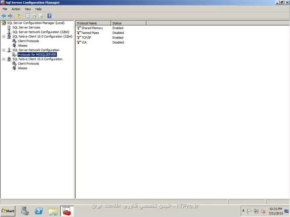The image size is (290, 217).
Task: Click the Shared Memory protocol icon
Action: point(79,28)
